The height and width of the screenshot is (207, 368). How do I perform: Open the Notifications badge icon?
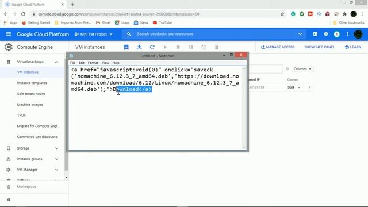pyautogui.click(x=337, y=34)
